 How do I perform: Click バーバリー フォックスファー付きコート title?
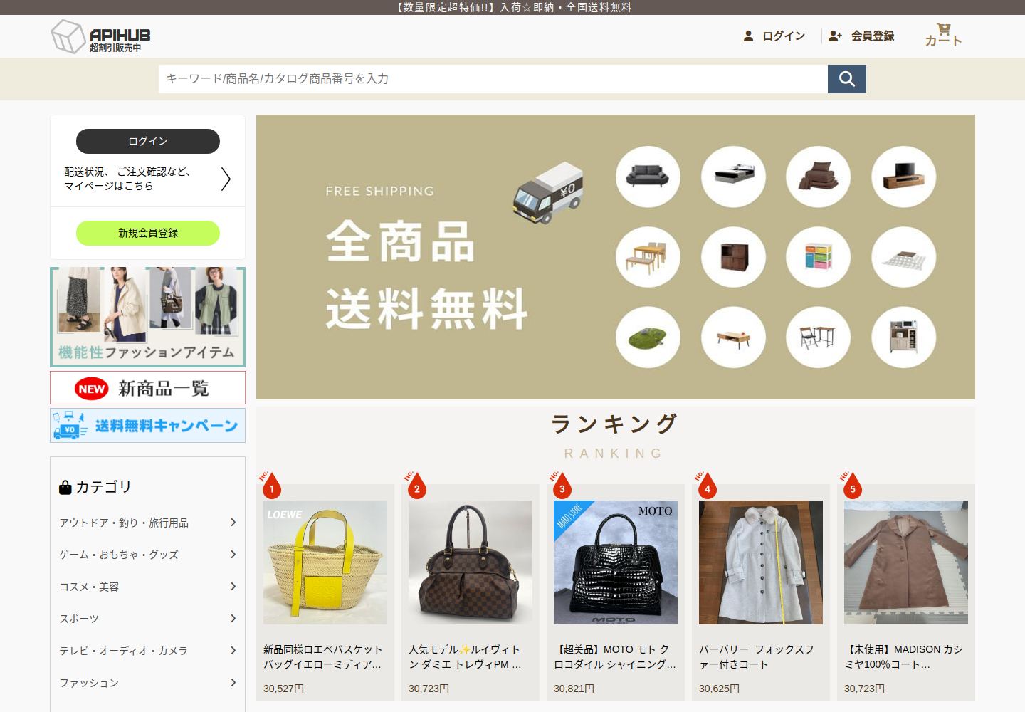click(x=757, y=656)
